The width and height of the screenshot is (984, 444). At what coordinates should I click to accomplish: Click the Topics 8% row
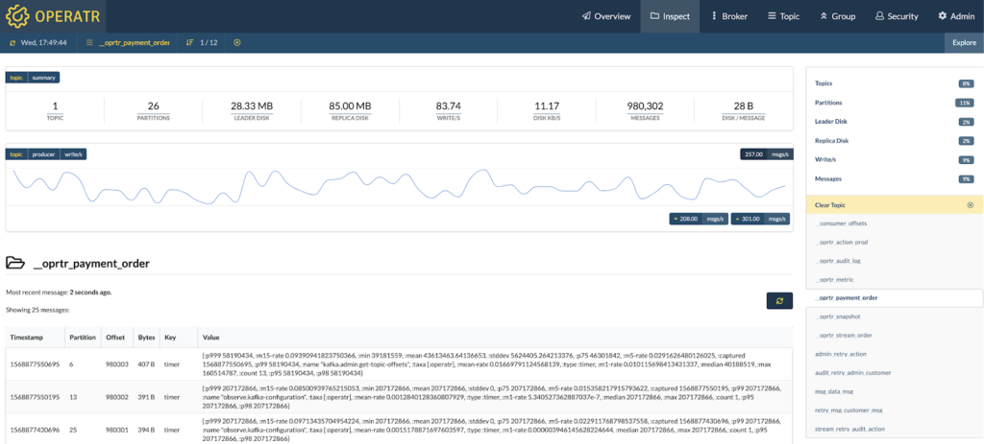click(x=894, y=83)
